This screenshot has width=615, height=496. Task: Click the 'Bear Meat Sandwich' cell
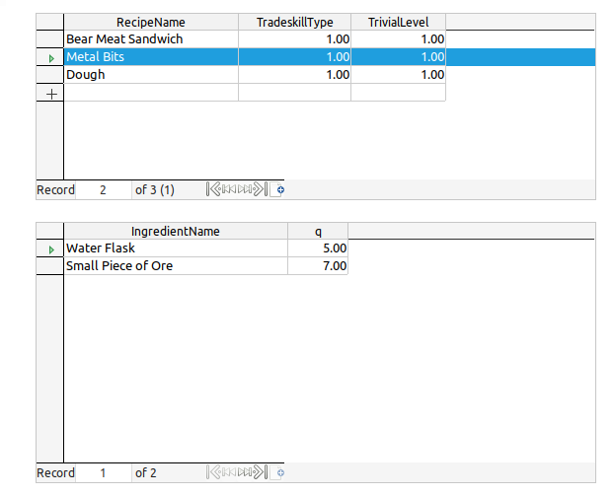coord(151,39)
